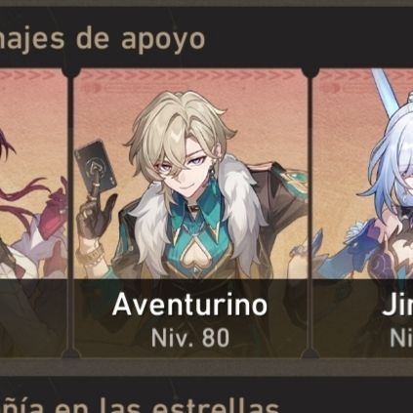The height and width of the screenshot is (413, 413).
Task: Click Aventurino's gloved hand
Action: click(93, 215)
